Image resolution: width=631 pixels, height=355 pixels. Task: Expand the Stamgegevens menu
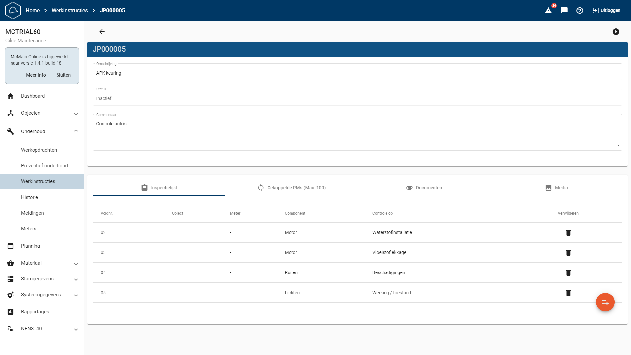pos(76,279)
